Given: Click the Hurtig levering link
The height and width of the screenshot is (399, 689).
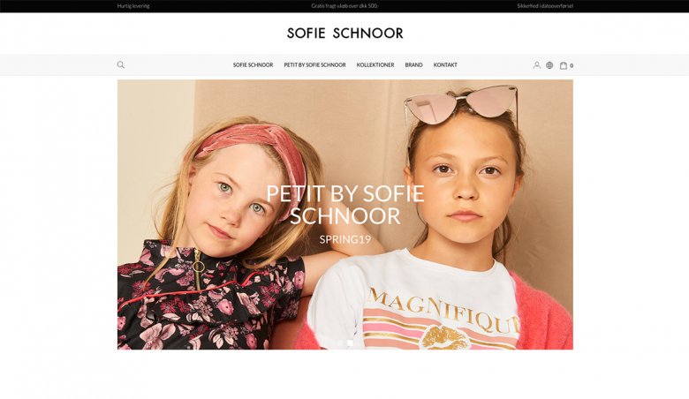Looking at the screenshot, I should coord(133,6).
